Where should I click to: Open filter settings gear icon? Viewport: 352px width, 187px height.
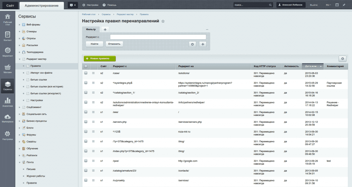192,44
